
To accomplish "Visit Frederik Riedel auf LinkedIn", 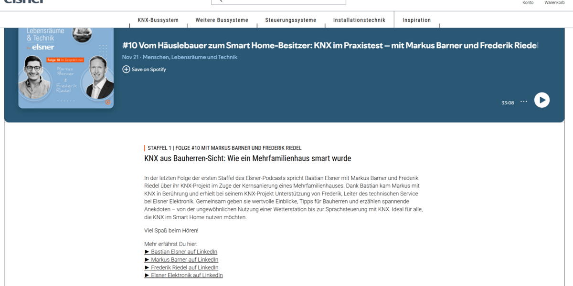I will coord(181,267).
